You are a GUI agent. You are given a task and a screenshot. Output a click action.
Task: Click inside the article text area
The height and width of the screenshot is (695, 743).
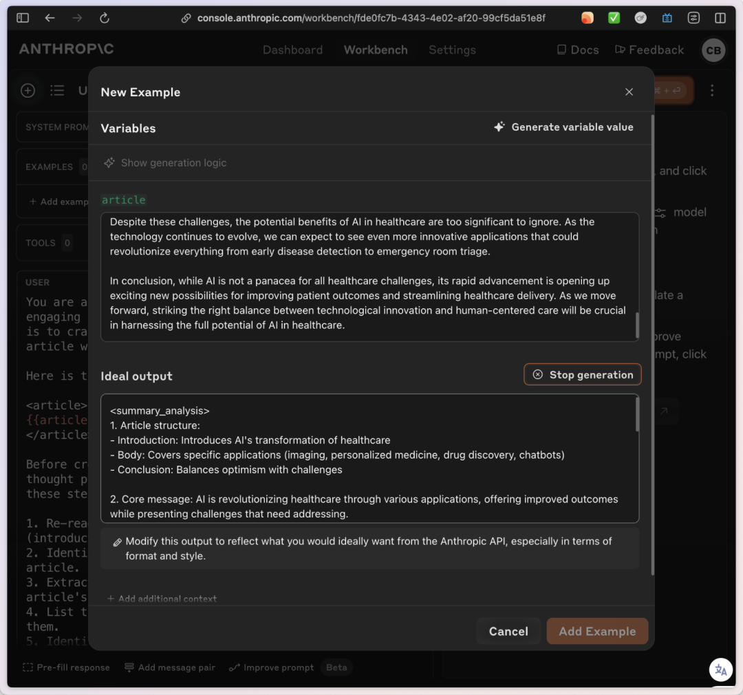(x=369, y=277)
